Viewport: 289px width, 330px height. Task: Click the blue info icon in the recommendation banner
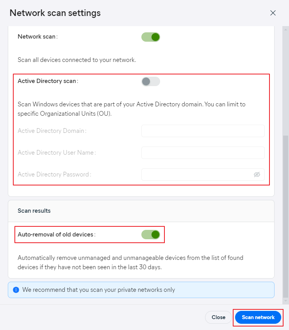[x=16, y=290]
